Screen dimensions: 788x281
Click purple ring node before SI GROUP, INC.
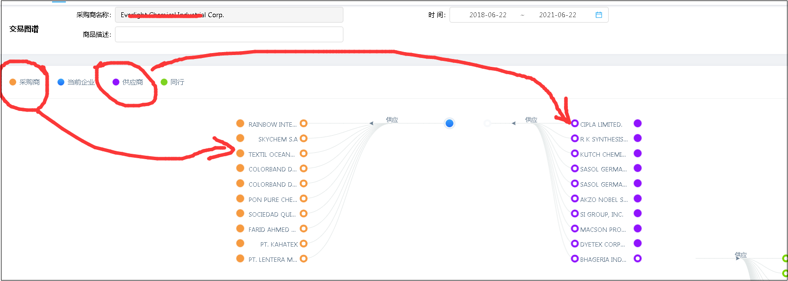(x=575, y=214)
